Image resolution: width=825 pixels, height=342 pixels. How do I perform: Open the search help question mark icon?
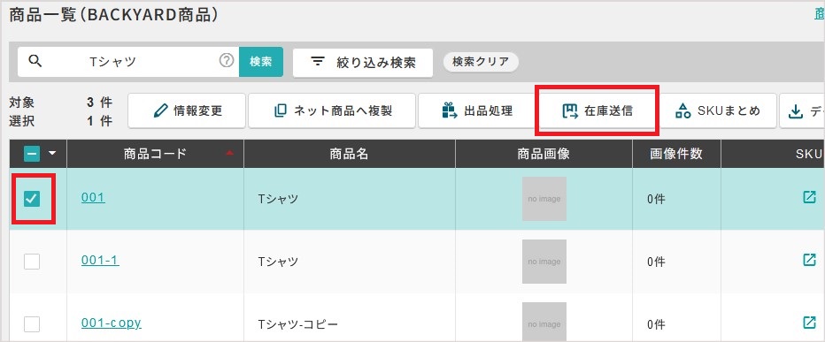227,61
